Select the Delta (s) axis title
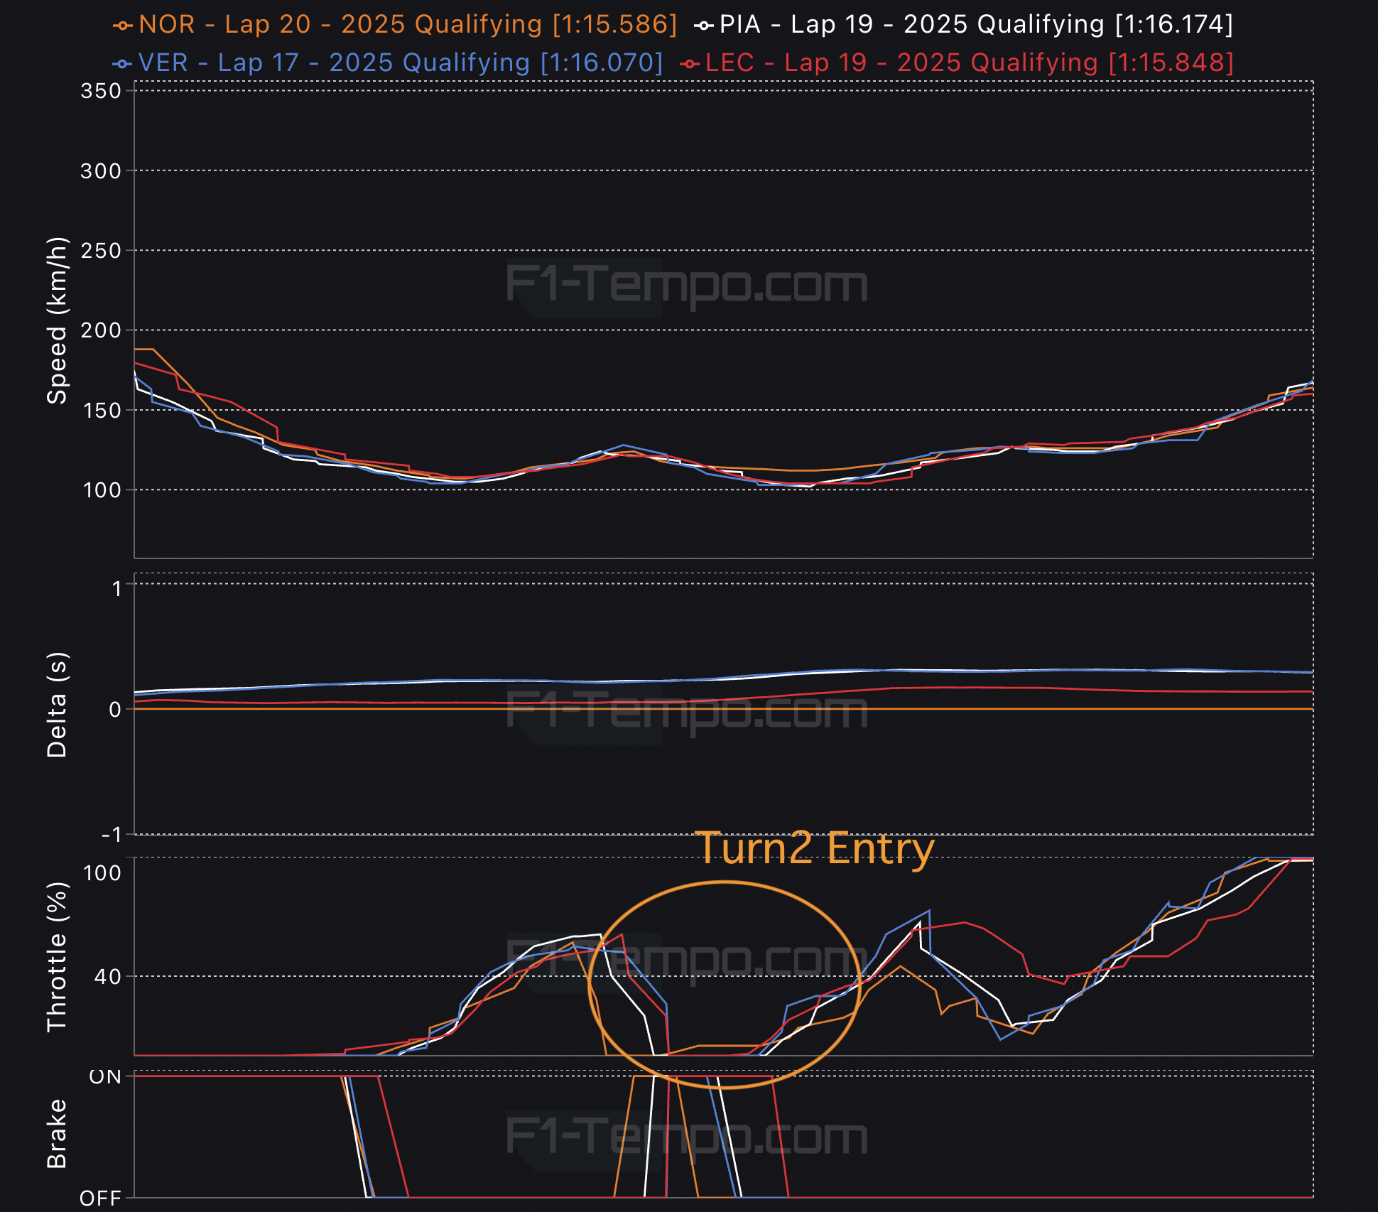1378x1212 pixels. point(57,705)
